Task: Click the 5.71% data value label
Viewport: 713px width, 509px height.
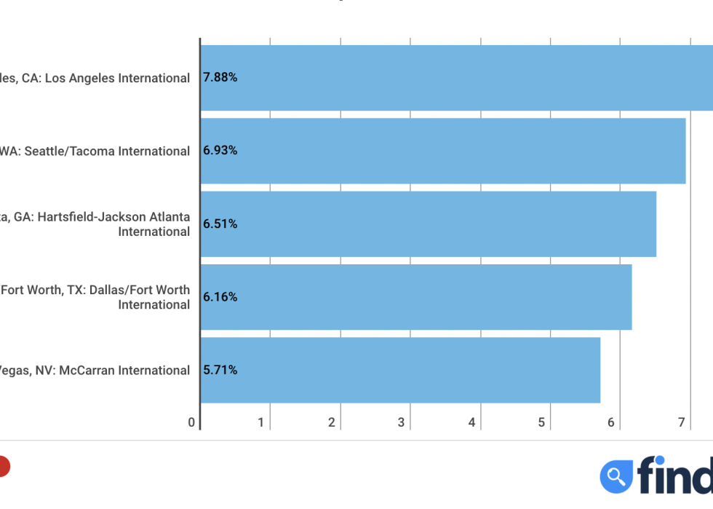Action: click(x=220, y=370)
